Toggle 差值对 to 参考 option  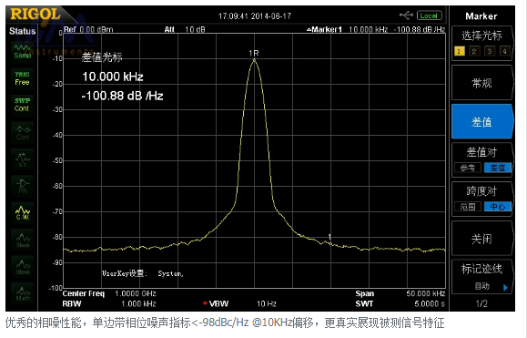(x=468, y=168)
